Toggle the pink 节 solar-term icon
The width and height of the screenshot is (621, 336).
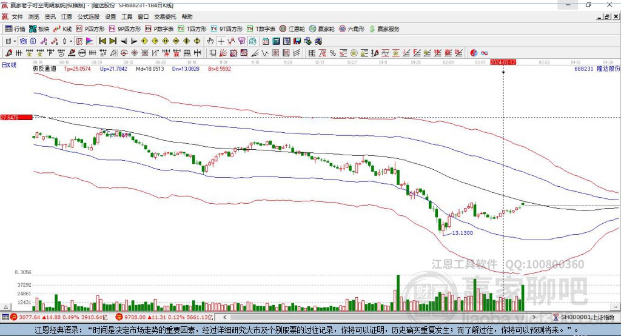pos(241,41)
